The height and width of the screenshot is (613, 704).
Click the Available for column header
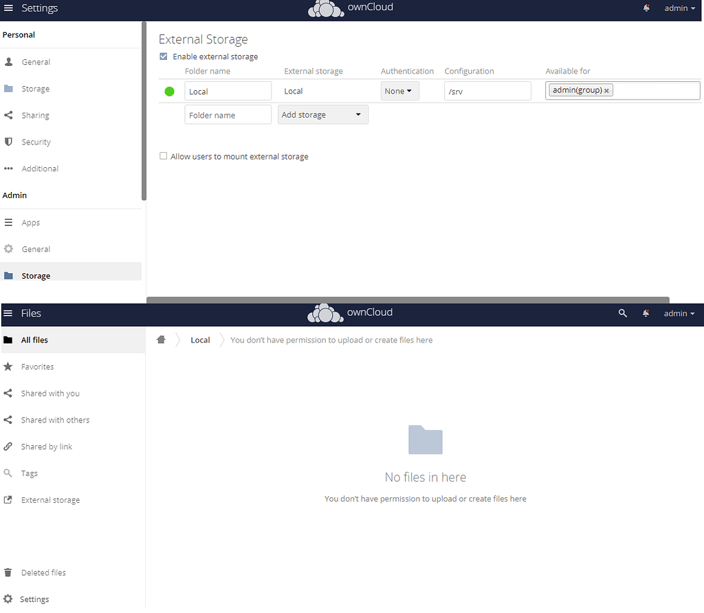[x=567, y=71]
